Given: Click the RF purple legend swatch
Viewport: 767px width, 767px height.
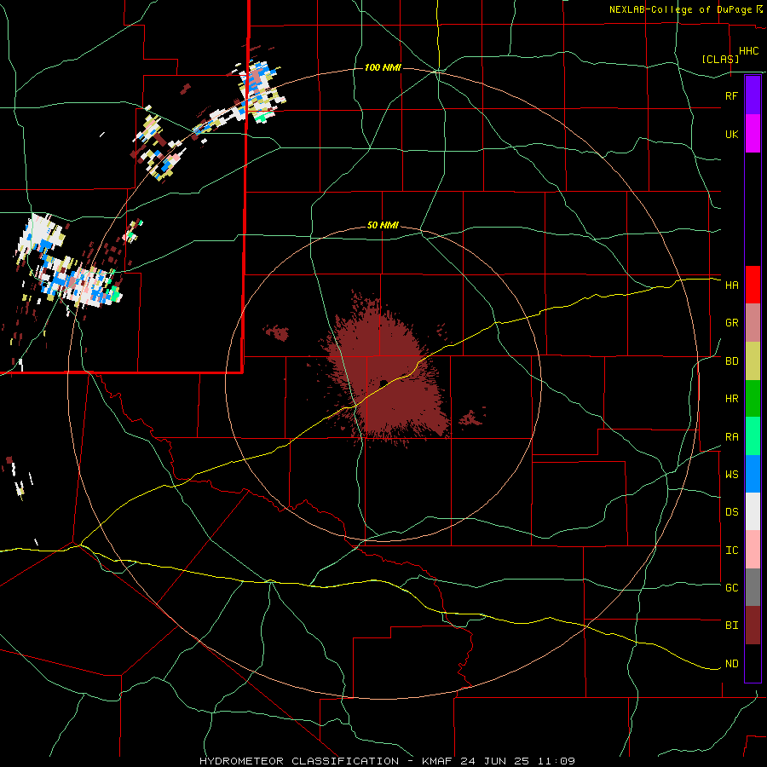Looking at the screenshot, I should tap(753, 95).
